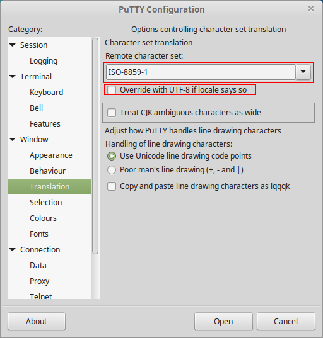The image size is (323, 338).
Task: Open the Logging settings category
Action: pyautogui.click(x=44, y=61)
